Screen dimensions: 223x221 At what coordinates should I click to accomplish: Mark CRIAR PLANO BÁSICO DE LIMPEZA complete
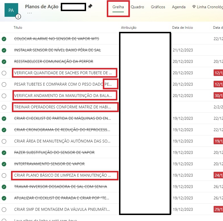point(4,175)
